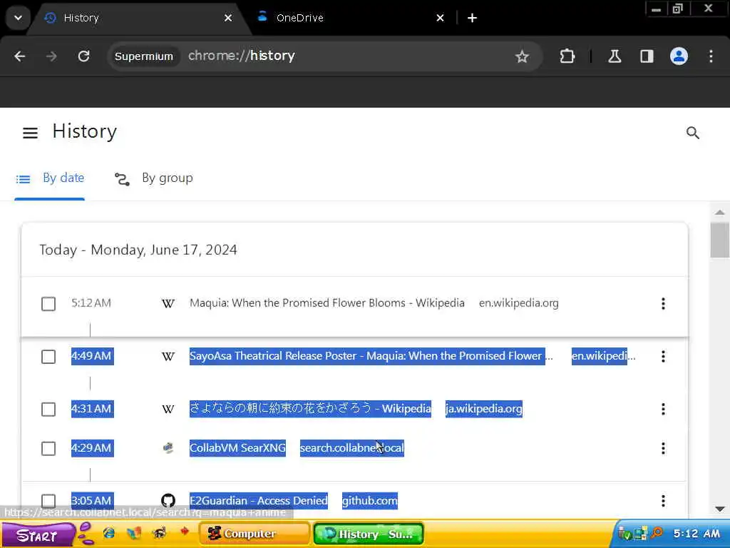Search history with magnifier icon

coord(693,133)
